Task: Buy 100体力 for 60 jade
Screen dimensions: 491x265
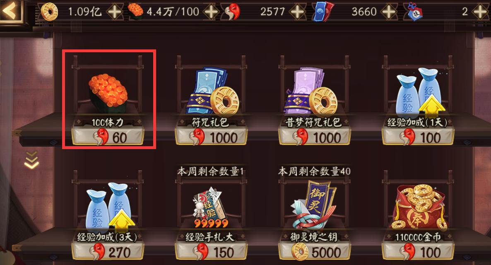Action: (108, 137)
